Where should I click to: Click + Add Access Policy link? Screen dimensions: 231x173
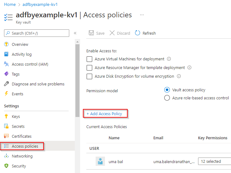point(104,114)
